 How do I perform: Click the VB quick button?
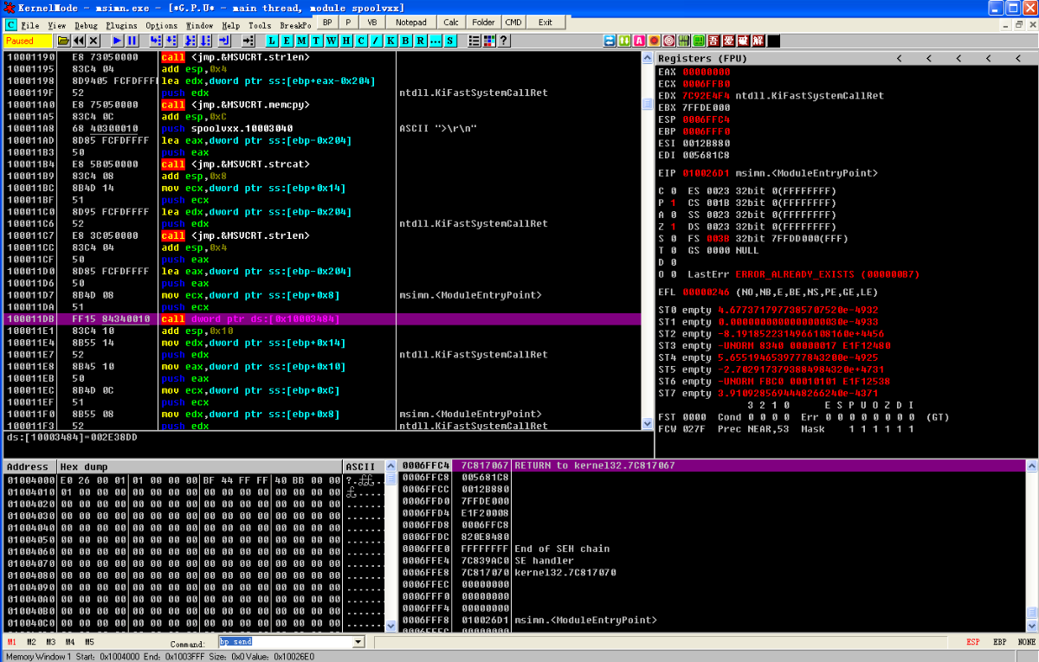pyautogui.click(x=371, y=22)
